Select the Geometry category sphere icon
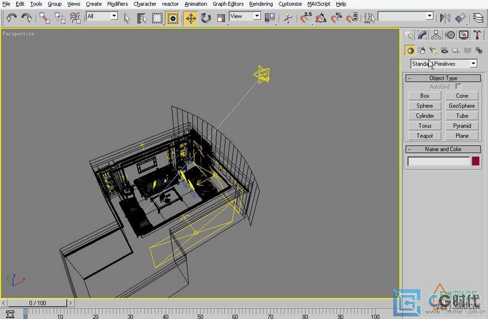Viewport: 488px width, 319px height. (410, 50)
